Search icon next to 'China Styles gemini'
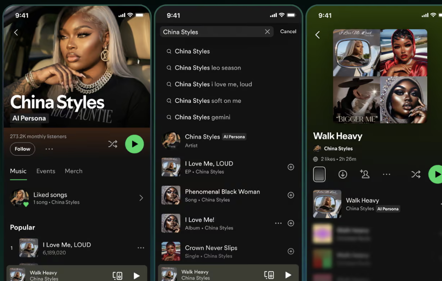This screenshot has height=281, width=442. click(x=169, y=117)
